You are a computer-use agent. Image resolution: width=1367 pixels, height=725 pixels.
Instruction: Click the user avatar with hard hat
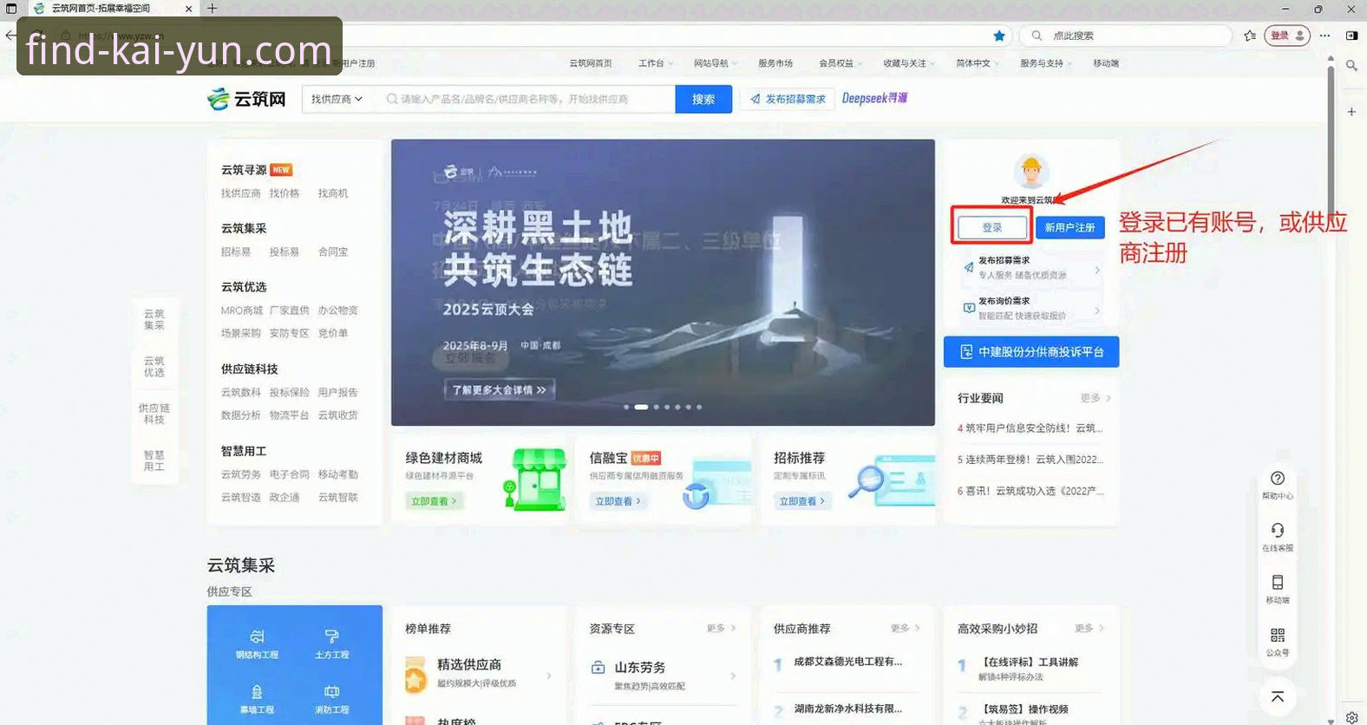pos(1031,172)
